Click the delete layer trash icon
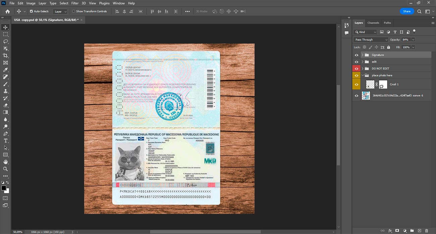This screenshot has width=436, height=234. (x=427, y=231)
